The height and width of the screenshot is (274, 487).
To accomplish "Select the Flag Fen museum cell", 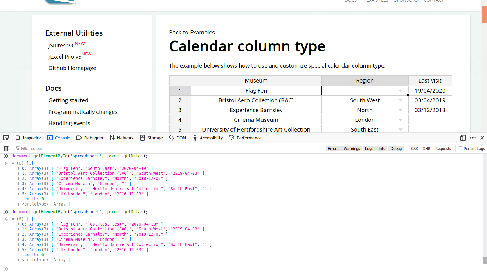I will 256,91.
